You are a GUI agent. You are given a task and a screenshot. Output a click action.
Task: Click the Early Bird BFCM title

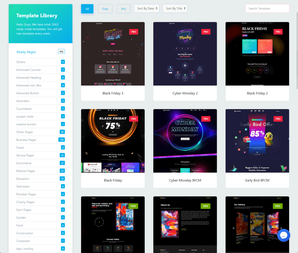pyautogui.click(x=257, y=180)
